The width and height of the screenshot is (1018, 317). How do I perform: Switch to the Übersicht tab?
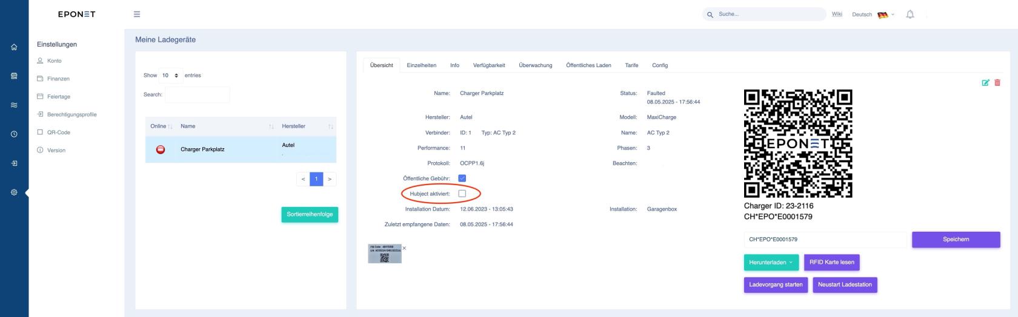382,65
